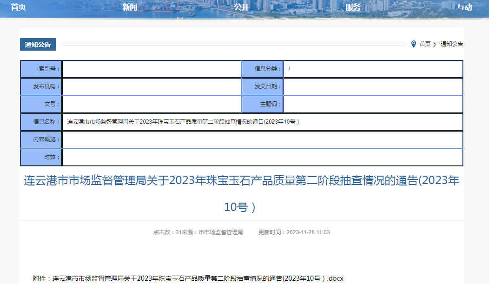Open the 首页 navigation menu item
This screenshot has width=489, height=284.
(x=19, y=7)
